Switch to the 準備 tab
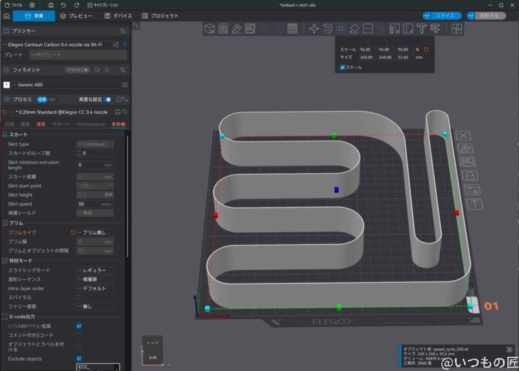The height and width of the screenshot is (371, 519). 34,16
